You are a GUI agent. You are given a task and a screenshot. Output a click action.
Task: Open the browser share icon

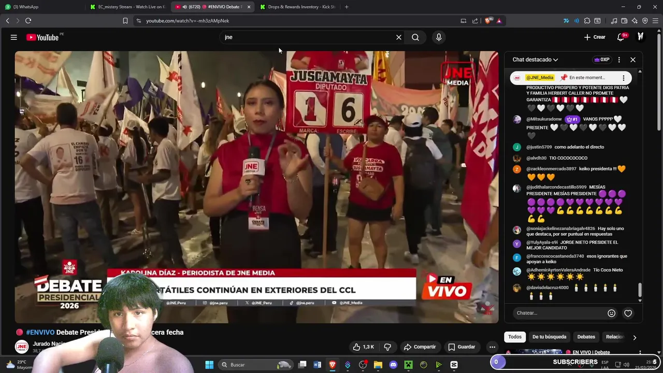pyautogui.click(x=475, y=21)
